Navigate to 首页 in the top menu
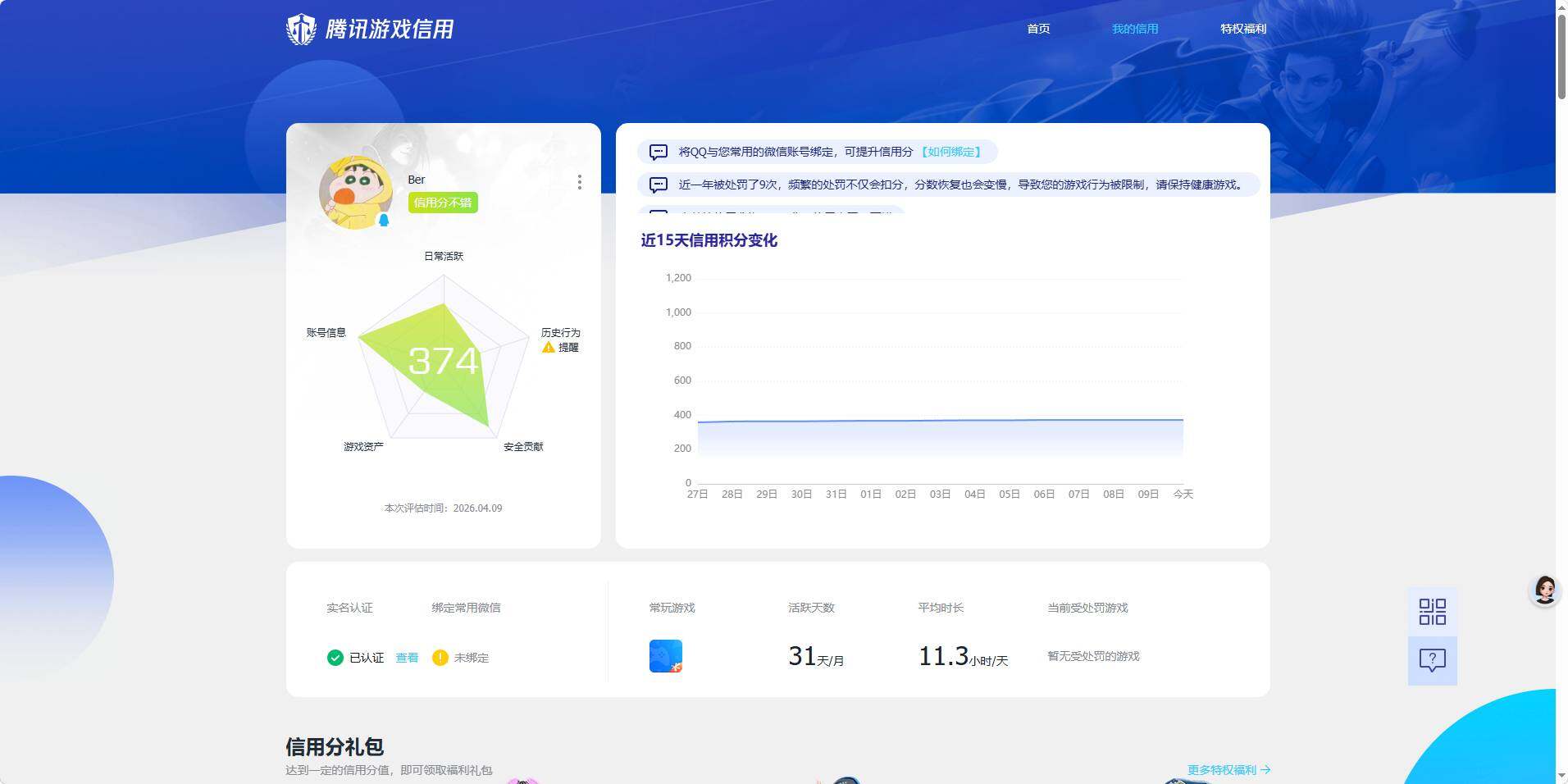The height and width of the screenshot is (784, 1568). (x=1037, y=28)
